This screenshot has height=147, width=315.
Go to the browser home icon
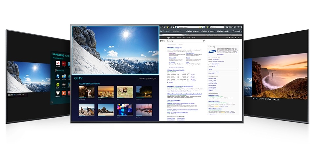coord(171,27)
